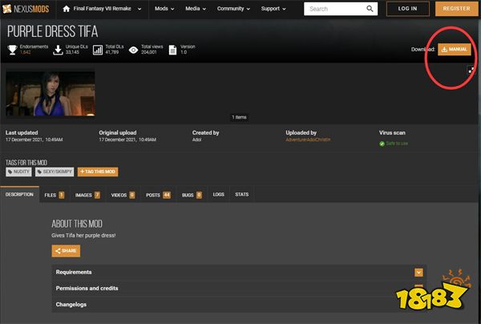Expand the Support menu
This screenshot has height=324, width=481.
pyautogui.click(x=273, y=9)
